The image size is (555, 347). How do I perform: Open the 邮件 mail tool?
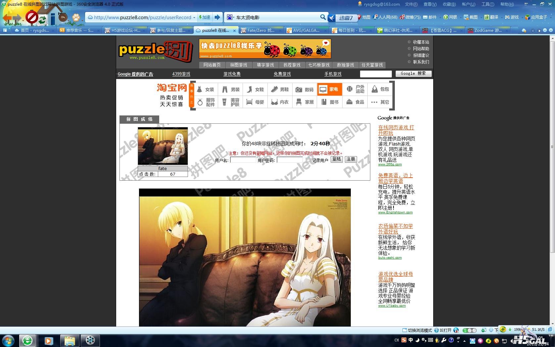tap(430, 17)
